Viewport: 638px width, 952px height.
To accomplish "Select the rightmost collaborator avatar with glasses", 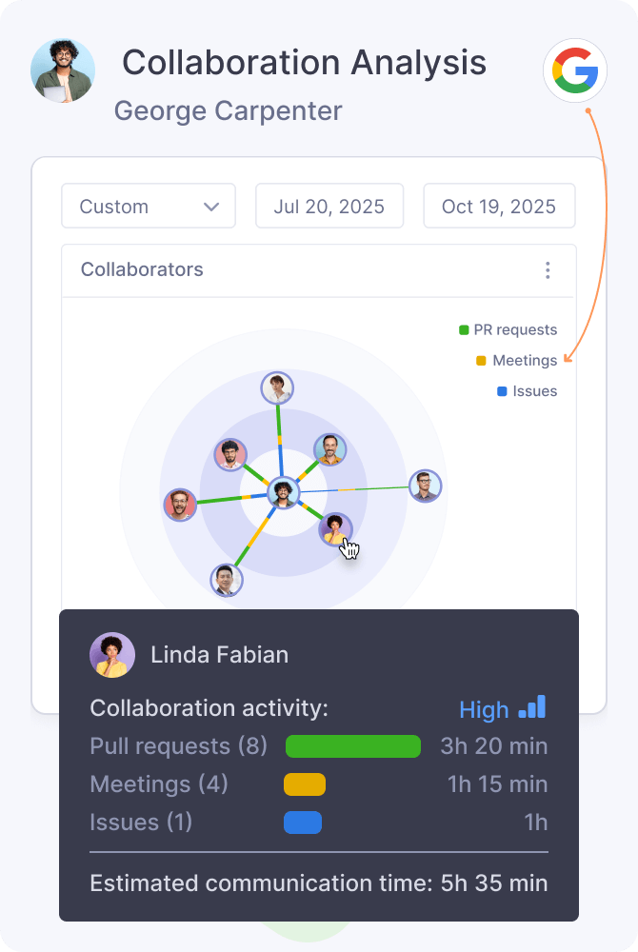I will point(425,486).
